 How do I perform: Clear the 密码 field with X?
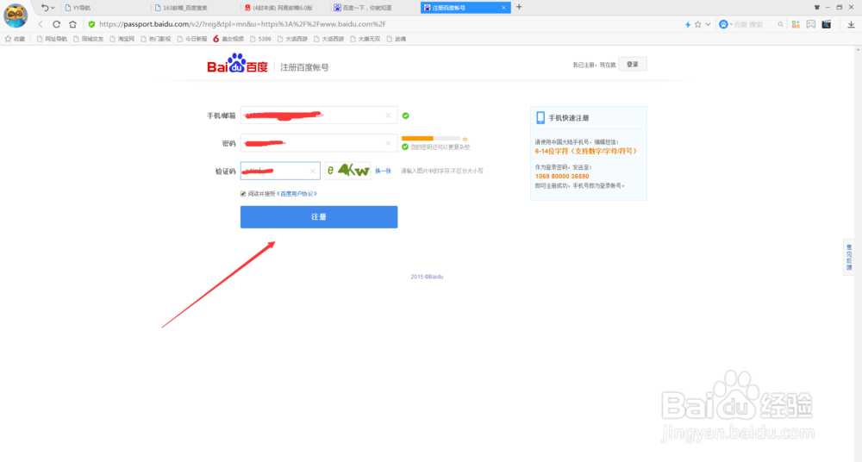[388, 143]
